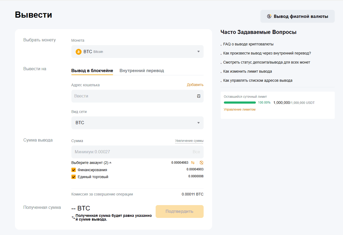Click the Подтвердить button
The width and height of the screenshot is (343, 235).
(180, 211)
